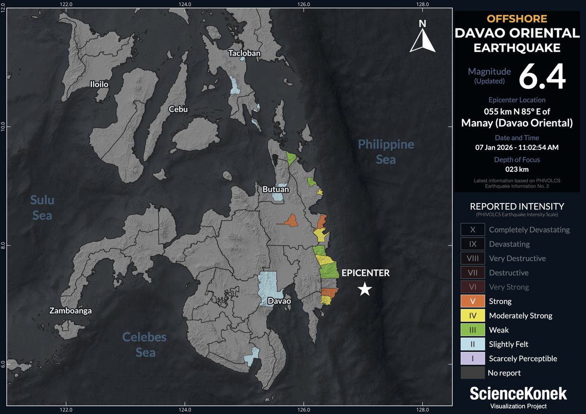Click the 'Tacloban' city label
Viewport: 586px width, 414px height.
click(x=245, y=53)
